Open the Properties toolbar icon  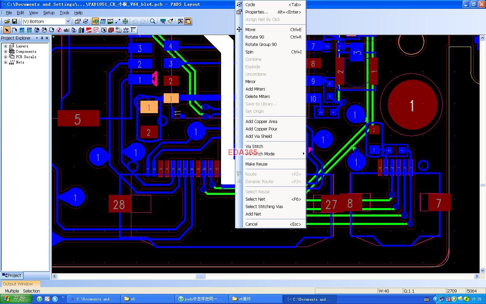tap(78, 21)
